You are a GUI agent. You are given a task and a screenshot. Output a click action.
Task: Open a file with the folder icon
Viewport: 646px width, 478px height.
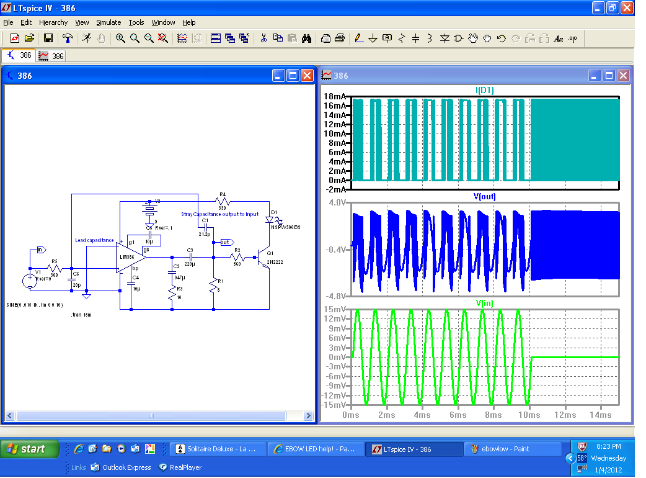(x=29, y=38)
